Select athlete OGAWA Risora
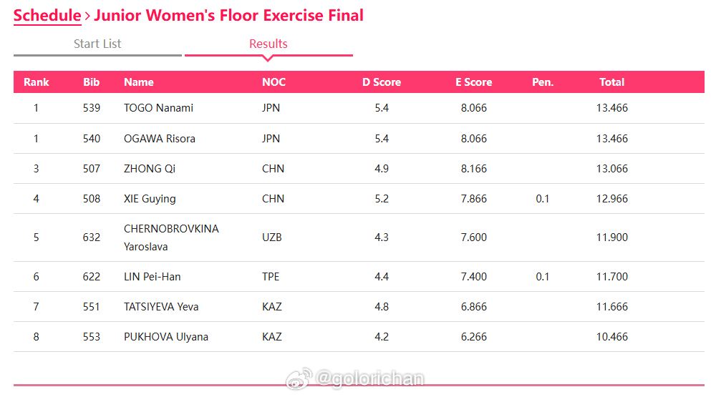 pos(160,139)
